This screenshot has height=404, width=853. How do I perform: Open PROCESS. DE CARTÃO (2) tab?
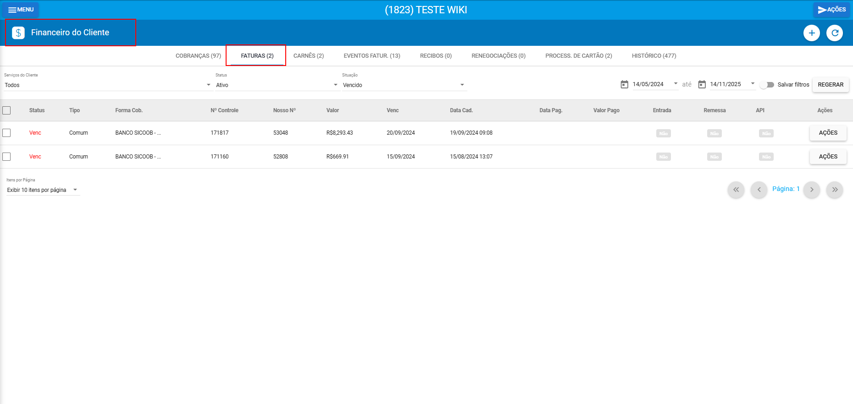click(x=579, y=56)
